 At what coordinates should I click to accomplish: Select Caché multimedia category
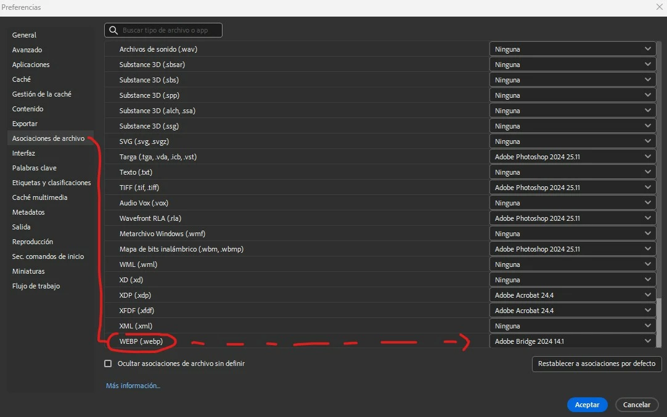click(39, 197)
